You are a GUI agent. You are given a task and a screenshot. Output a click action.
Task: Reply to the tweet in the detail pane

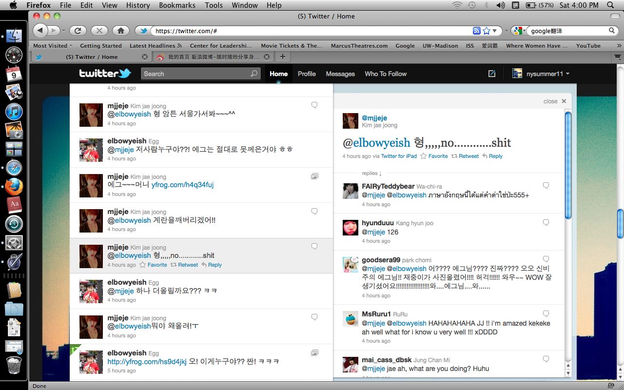(492, 156)
